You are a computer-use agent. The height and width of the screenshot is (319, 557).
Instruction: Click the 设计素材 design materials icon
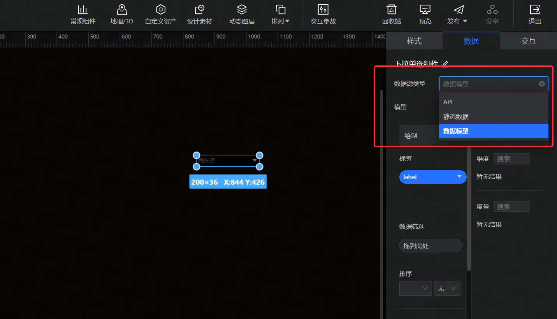coord(200,14)
